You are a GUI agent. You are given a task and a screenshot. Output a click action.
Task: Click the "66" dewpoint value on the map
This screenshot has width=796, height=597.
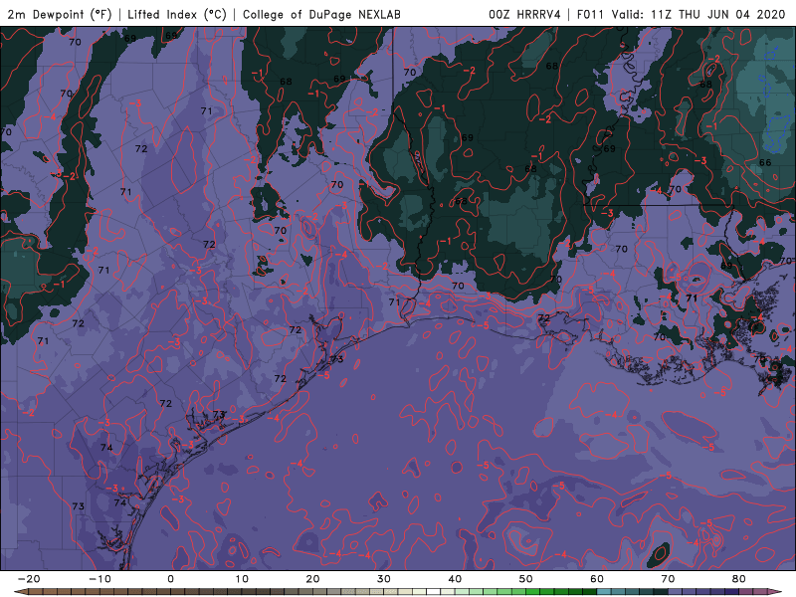(x=765, y=162)
